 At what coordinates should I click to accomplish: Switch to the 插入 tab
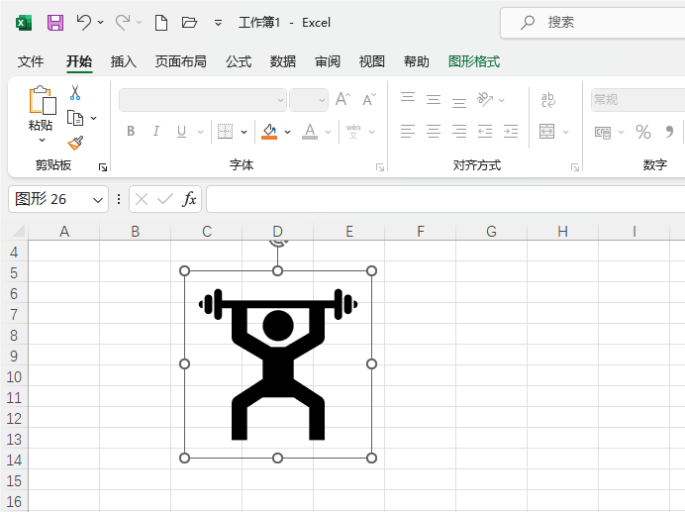pyautogui.click(x=124, y=61)
